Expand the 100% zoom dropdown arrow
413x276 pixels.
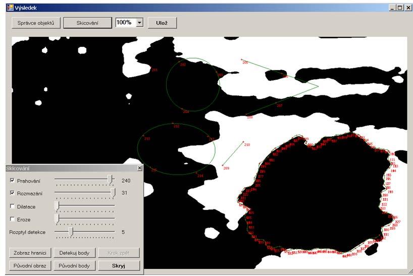click(139, 22)
